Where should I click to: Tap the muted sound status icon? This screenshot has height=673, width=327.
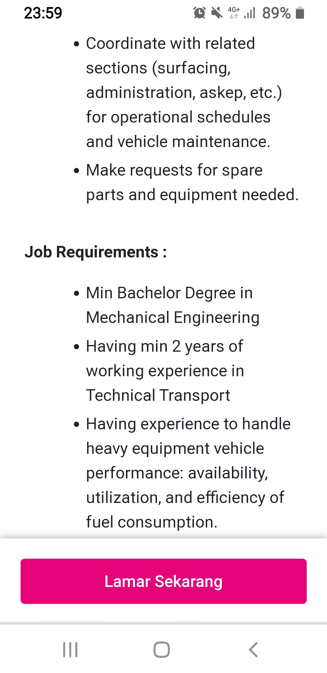[217, 13]
